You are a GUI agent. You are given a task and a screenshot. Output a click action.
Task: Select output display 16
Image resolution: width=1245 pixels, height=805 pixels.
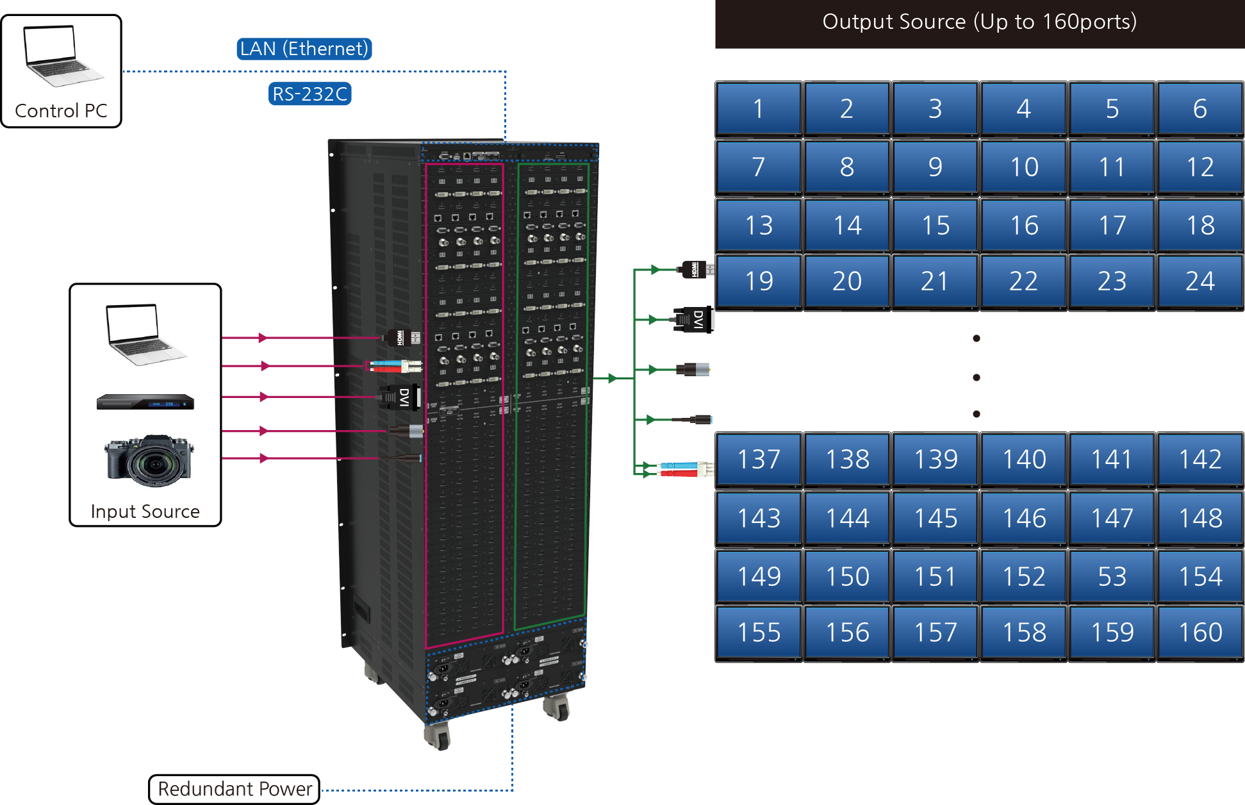1024,225
